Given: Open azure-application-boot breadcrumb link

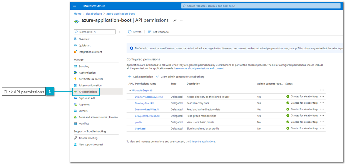Looking at the screenshot, I should (121, 14).
